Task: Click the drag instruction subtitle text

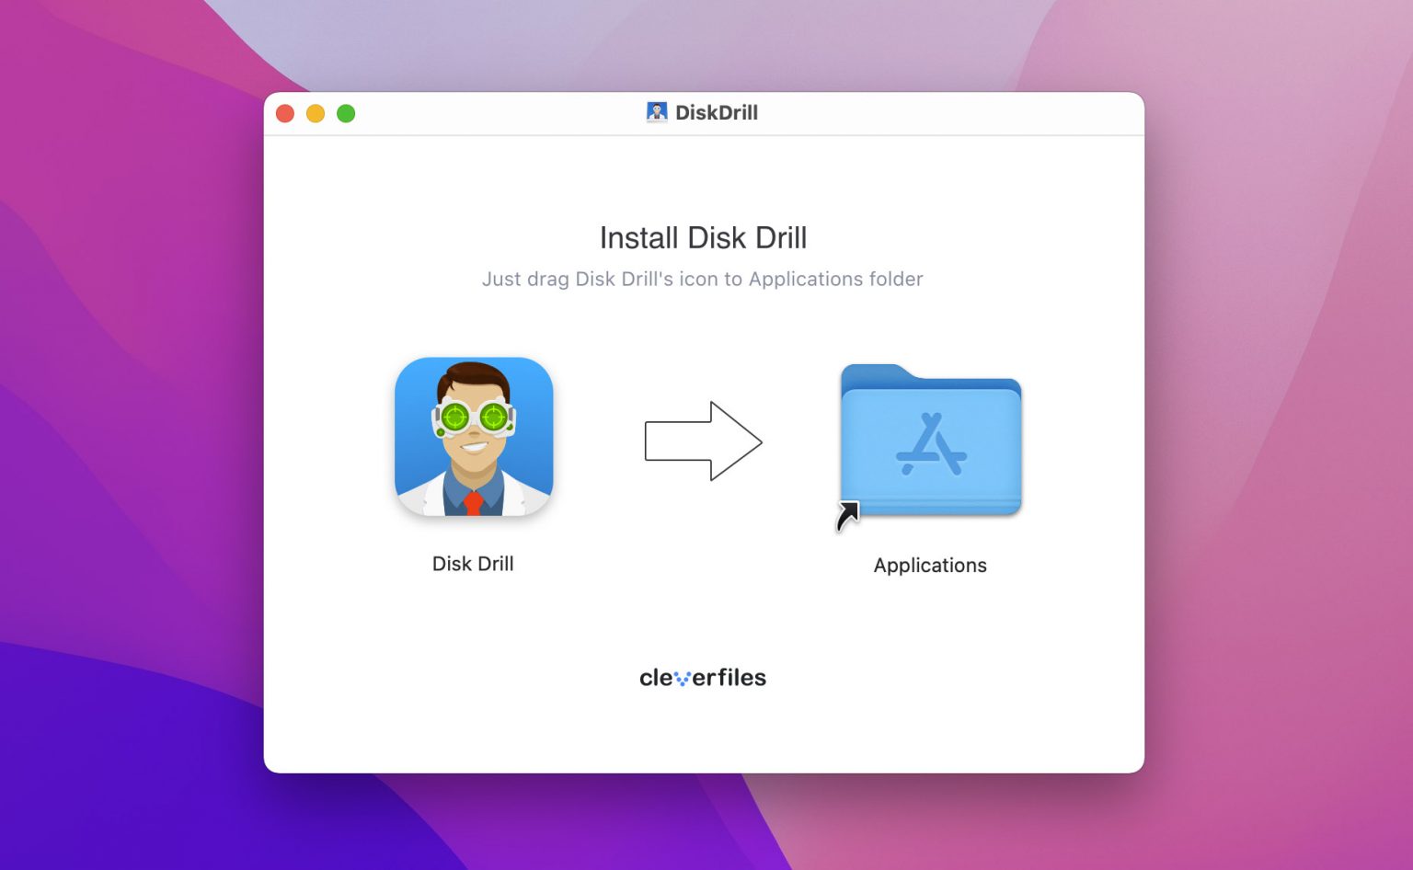Action: tap(704, 279)
